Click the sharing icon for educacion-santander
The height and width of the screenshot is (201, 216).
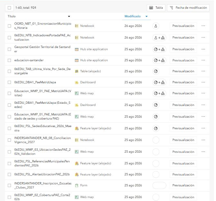(159, 60)
